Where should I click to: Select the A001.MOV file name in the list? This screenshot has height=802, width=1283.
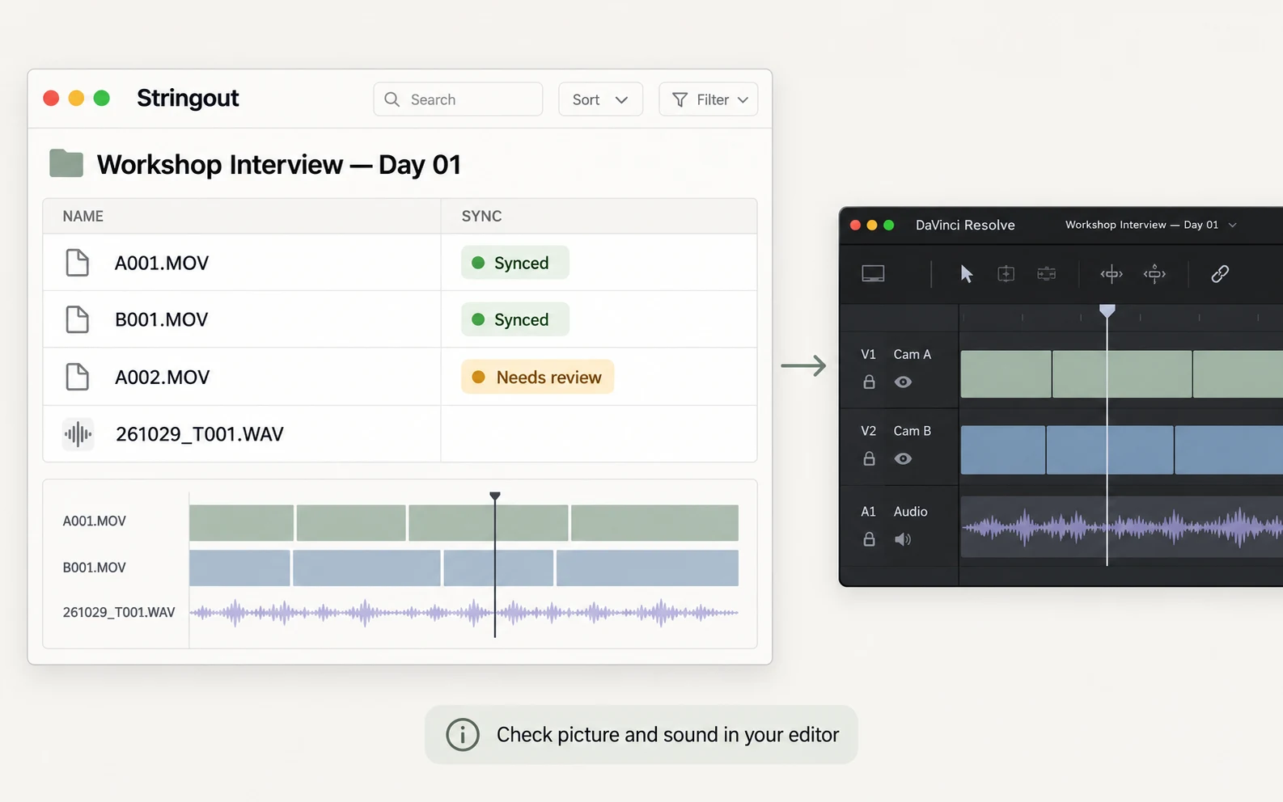click(x=162, y=263)
